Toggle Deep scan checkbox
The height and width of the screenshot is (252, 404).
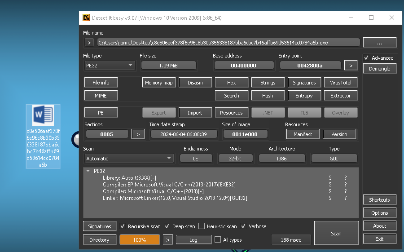tap(167, 226)
